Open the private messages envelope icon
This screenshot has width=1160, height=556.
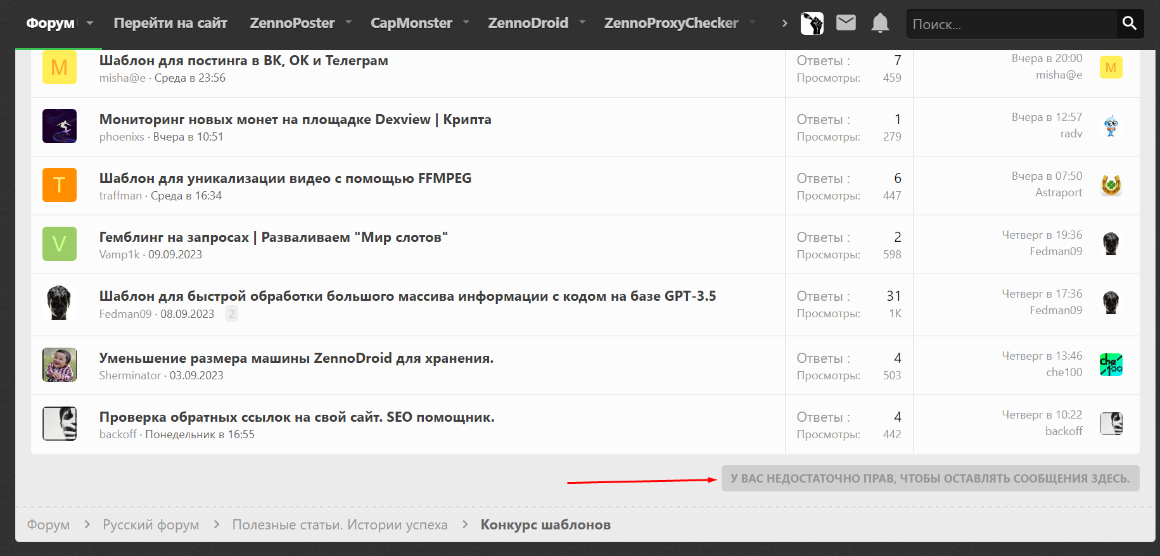point(846,23)
